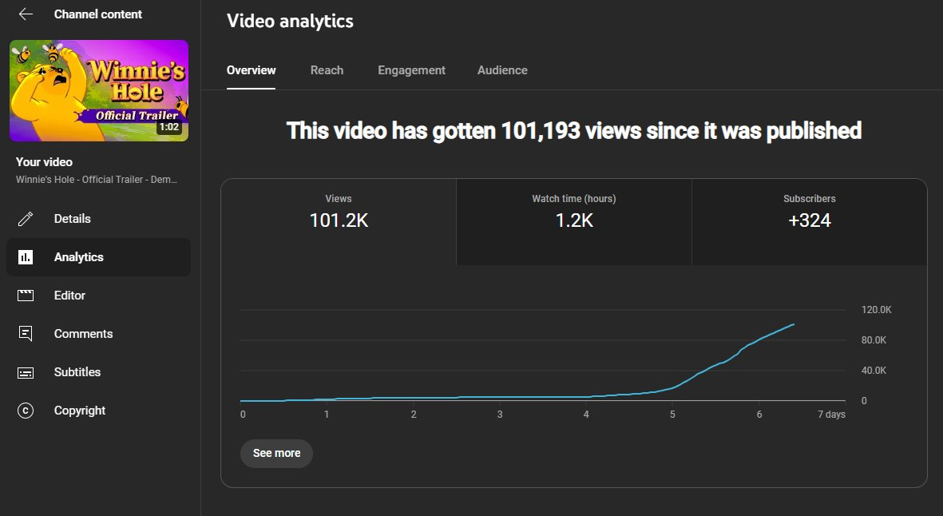Show the Subscribers metric chart

point(809,222)
